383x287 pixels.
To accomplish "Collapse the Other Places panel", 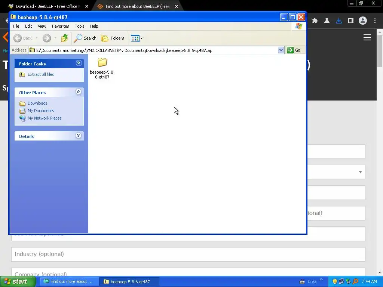I will point(79,92).
